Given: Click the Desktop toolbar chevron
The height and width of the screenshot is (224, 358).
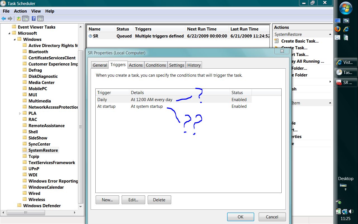Looking at the screenshot, I should [346, 189].
